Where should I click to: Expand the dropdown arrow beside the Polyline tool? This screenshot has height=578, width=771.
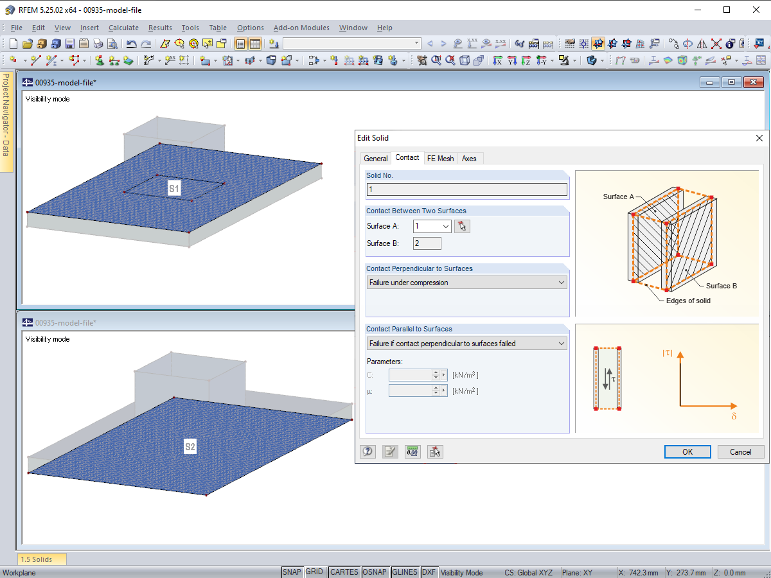[x=85, y=60]
